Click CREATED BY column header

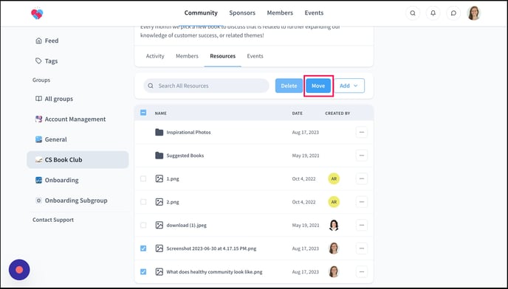click(x=337, y=114)
